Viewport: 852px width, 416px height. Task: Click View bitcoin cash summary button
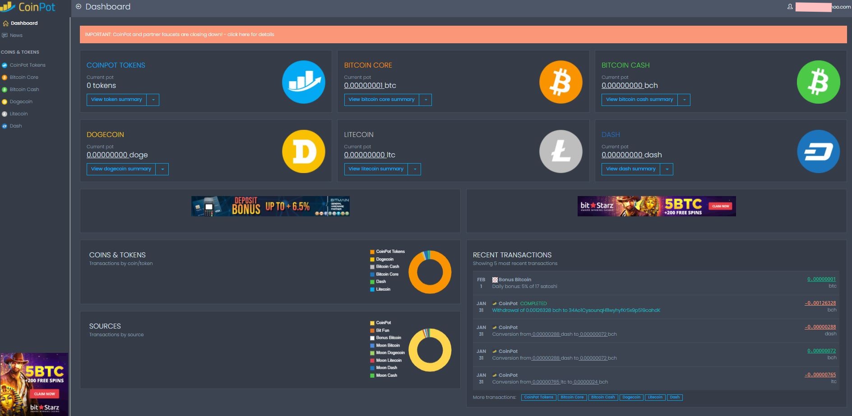pyautogui.click(x=639, y=100)
